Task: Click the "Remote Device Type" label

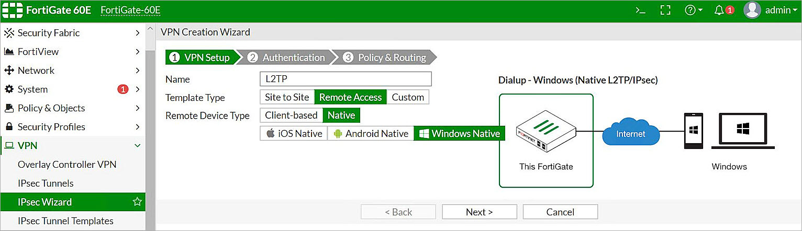Action: [x=207, y=115]
